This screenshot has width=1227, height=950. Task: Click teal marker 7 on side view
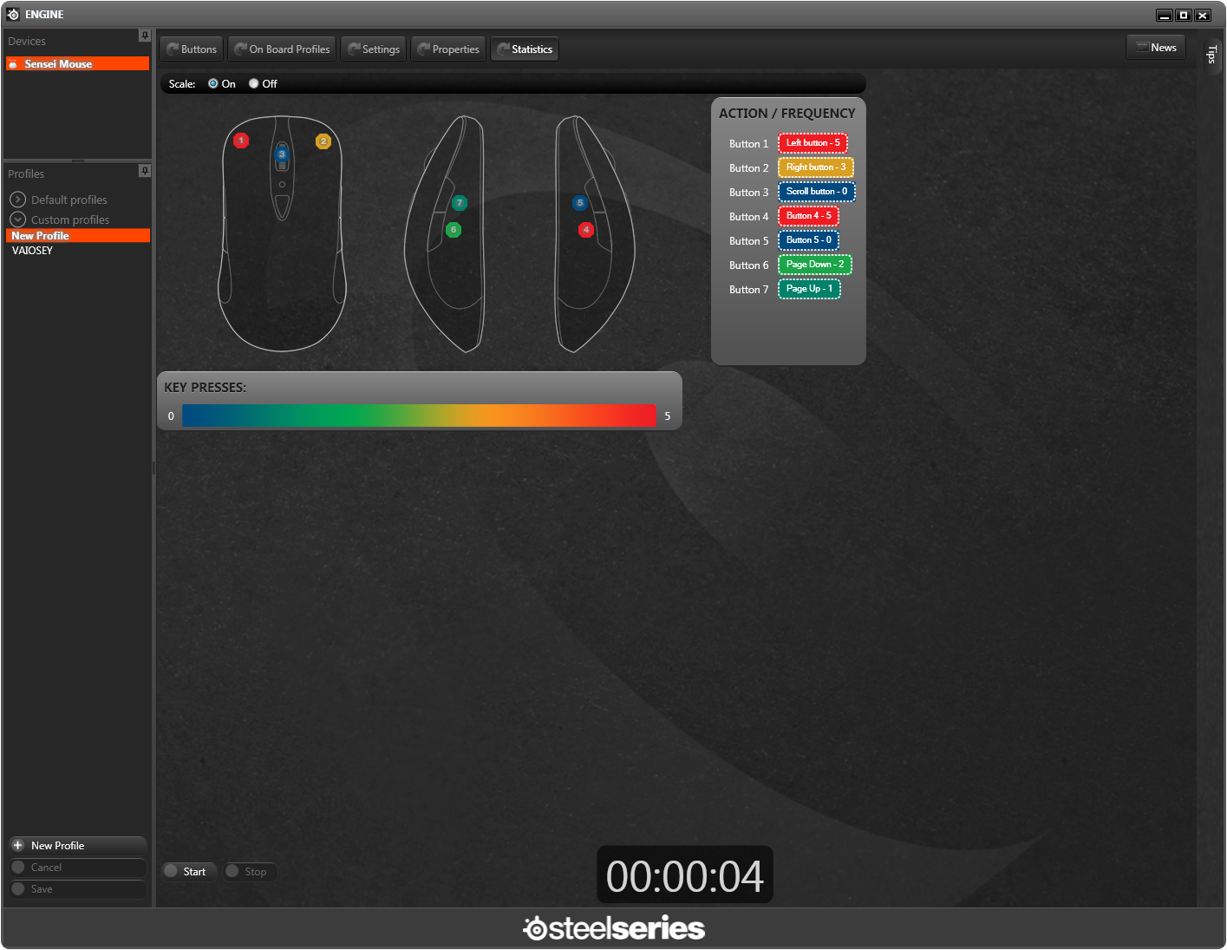460,203
